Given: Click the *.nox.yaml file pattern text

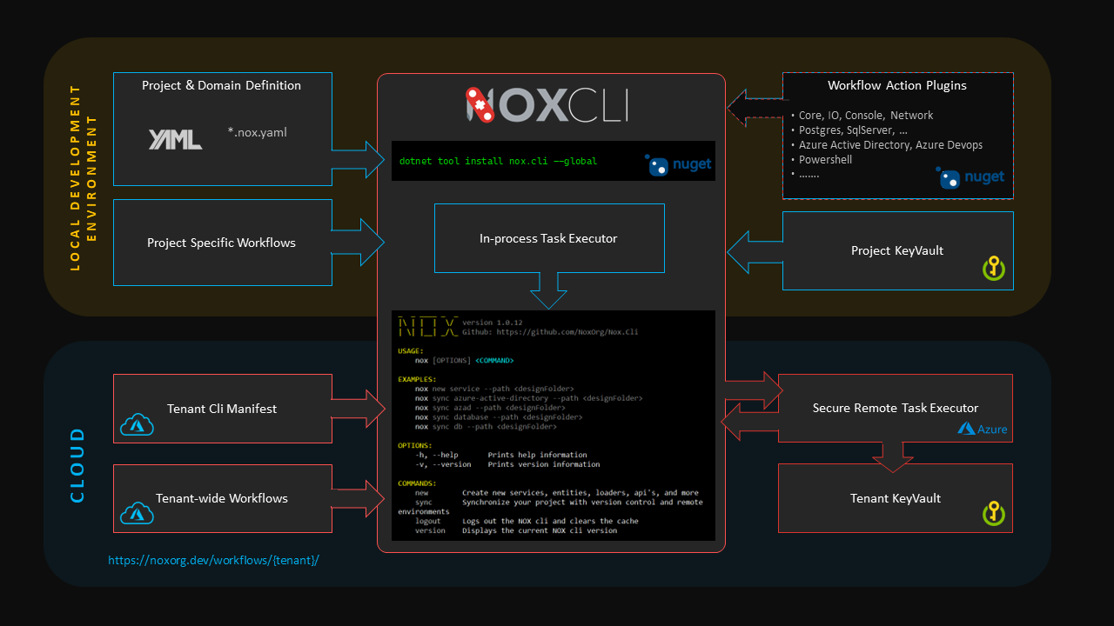Looking at the screenshot, I should tap(256, 133).
